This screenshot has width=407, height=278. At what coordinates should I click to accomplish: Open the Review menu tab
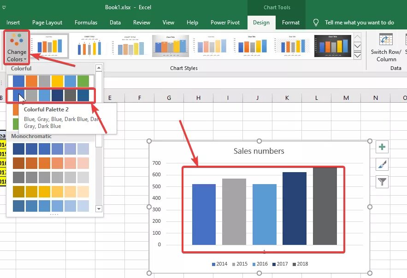[142, 22]
